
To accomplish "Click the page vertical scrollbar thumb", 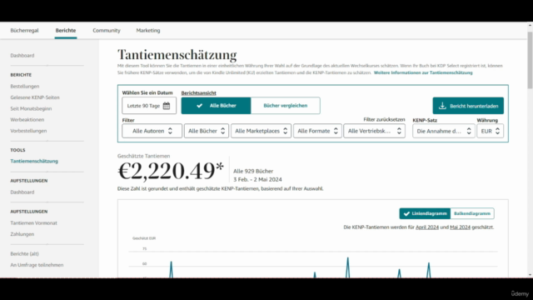I will point(530,60).
